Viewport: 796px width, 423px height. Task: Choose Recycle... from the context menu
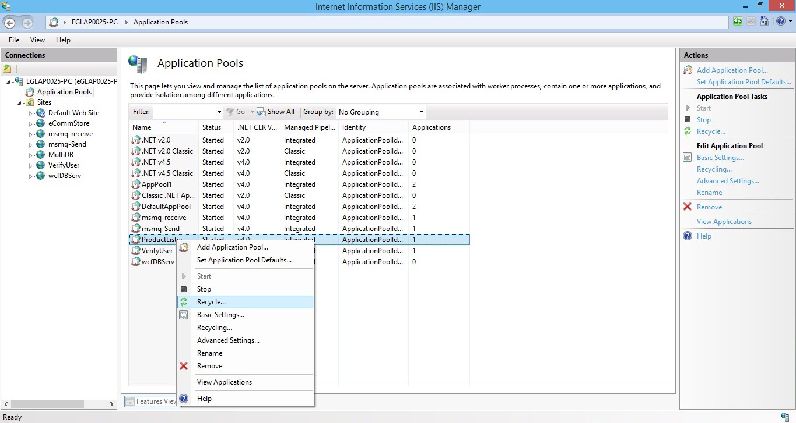click(245, 302)
